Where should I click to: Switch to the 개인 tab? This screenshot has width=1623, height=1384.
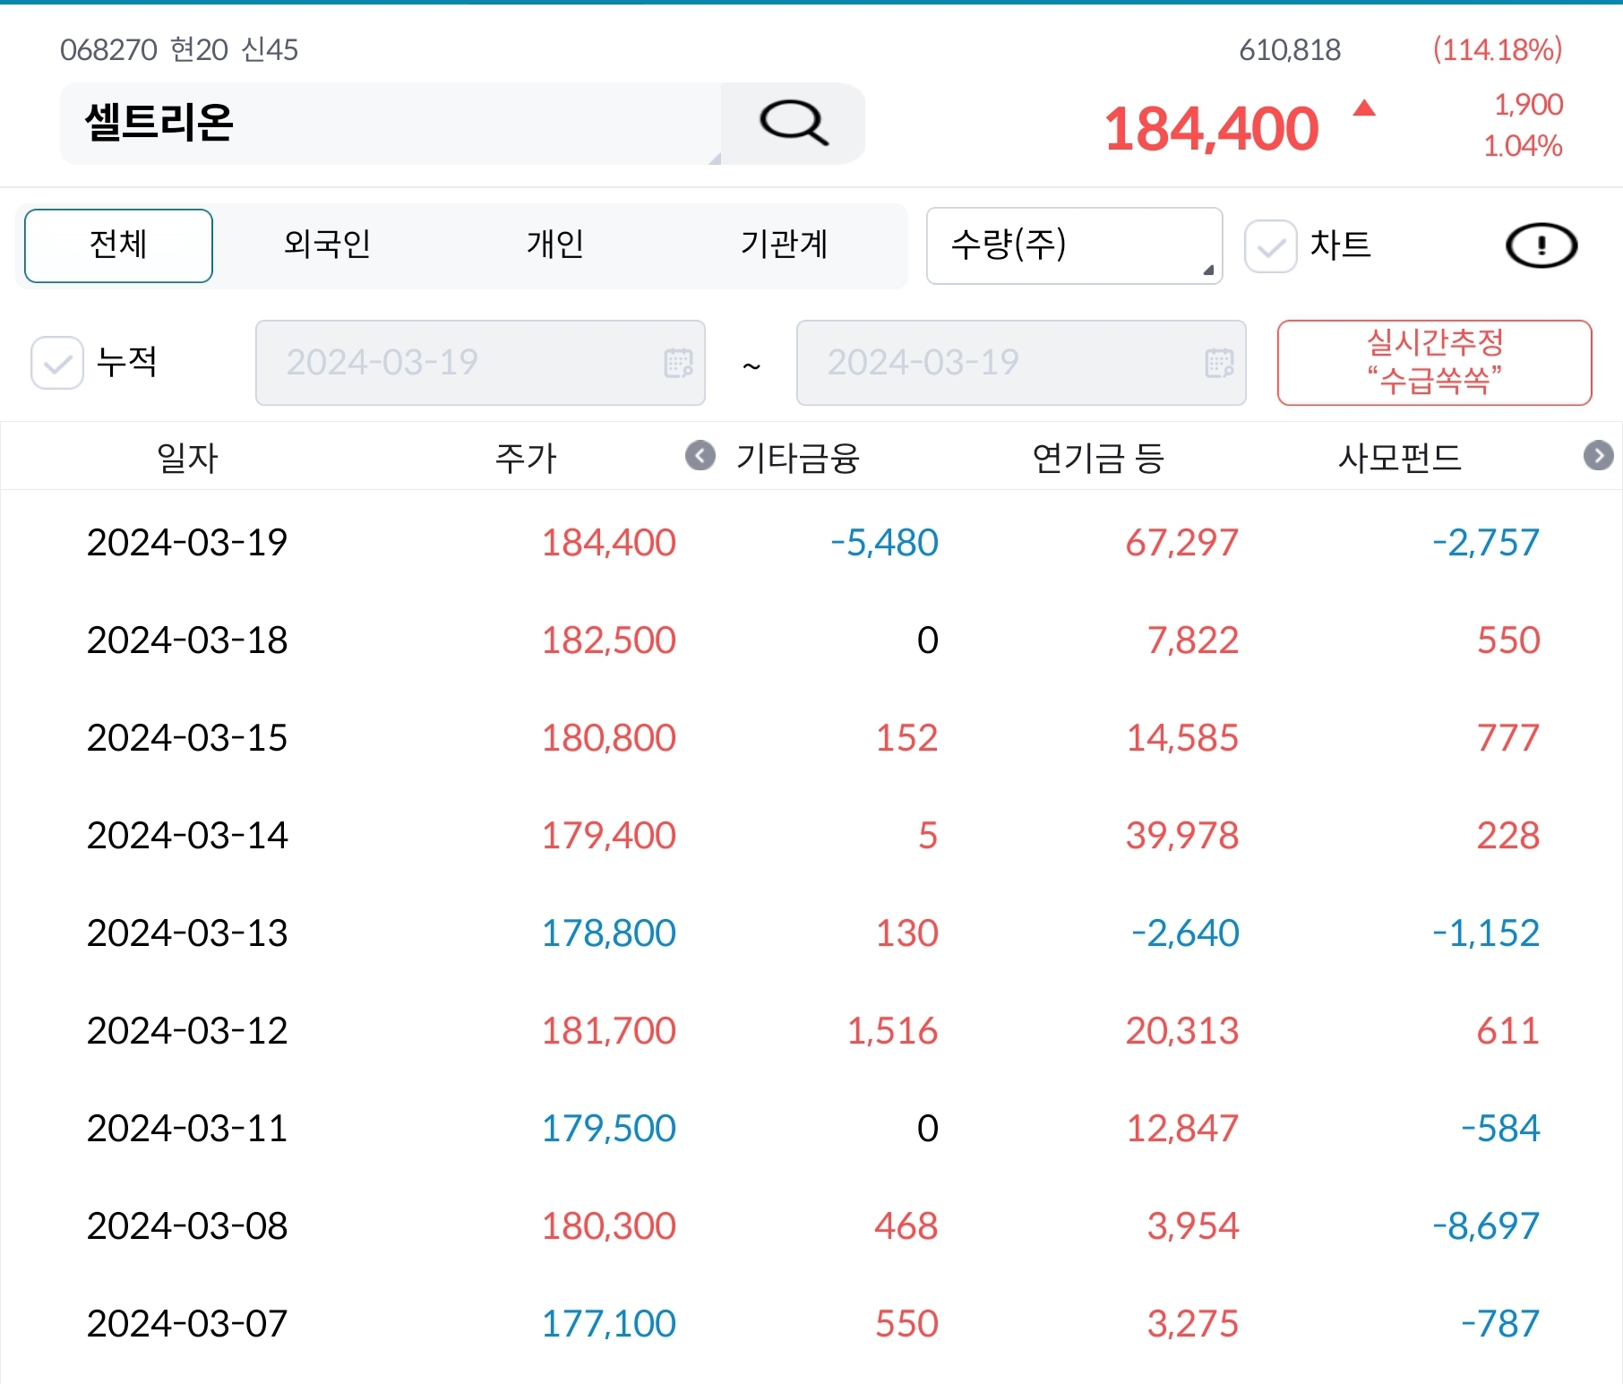555,245
